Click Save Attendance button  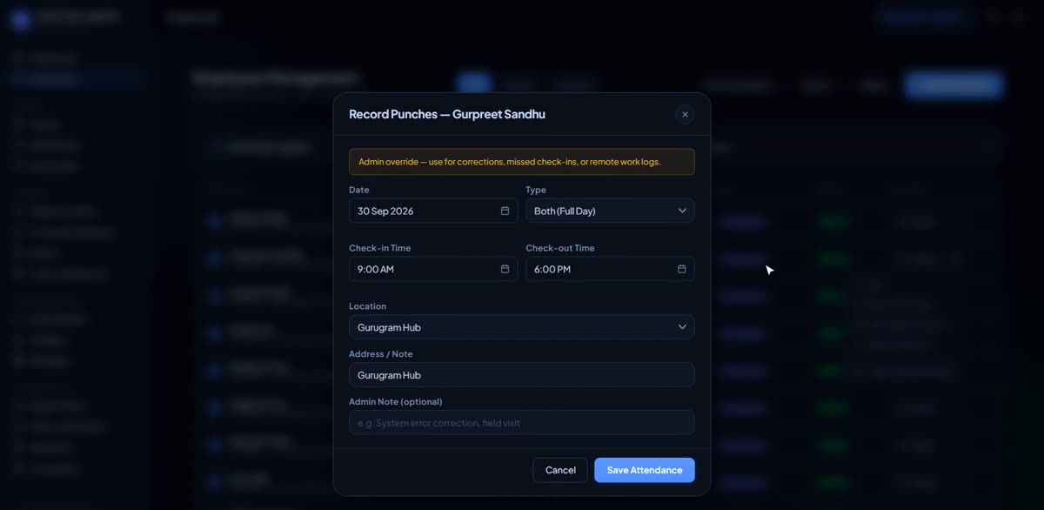(645, 470)
